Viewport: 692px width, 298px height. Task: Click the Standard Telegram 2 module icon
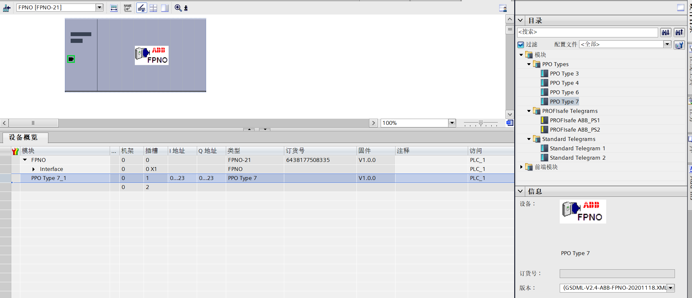(x=544, y=158)
